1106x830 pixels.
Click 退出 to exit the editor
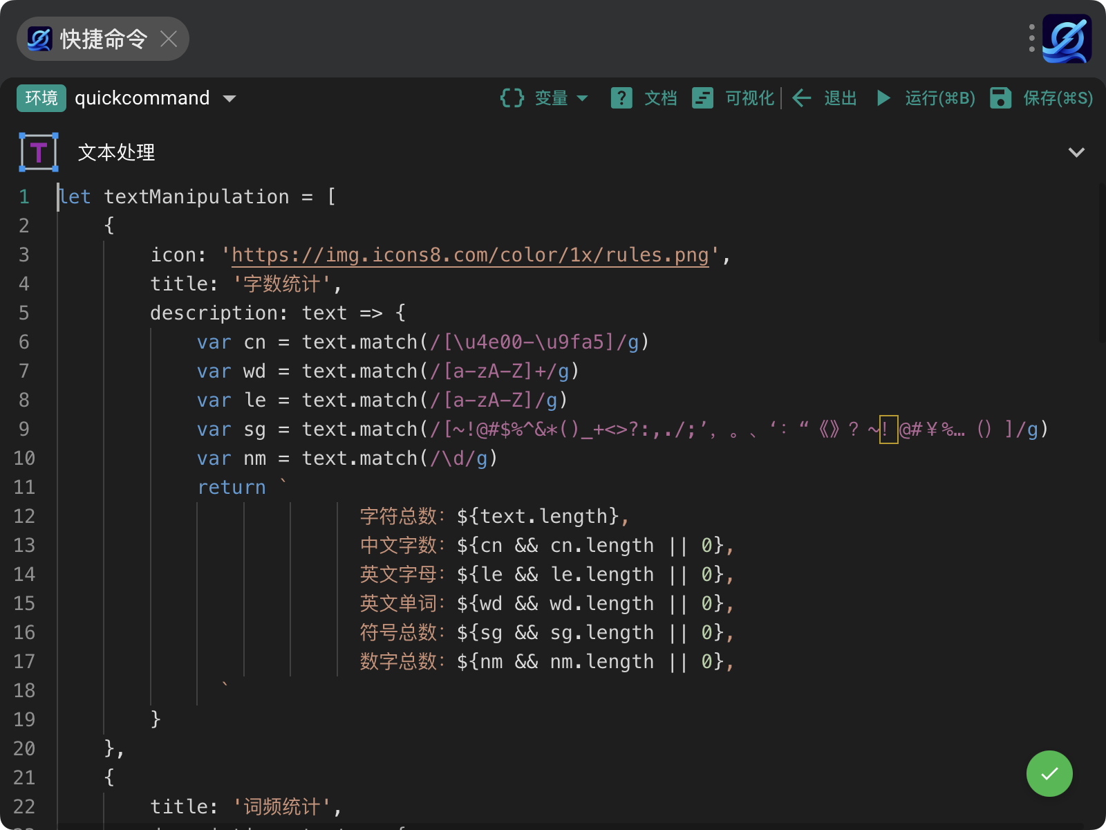click(841, 98)
